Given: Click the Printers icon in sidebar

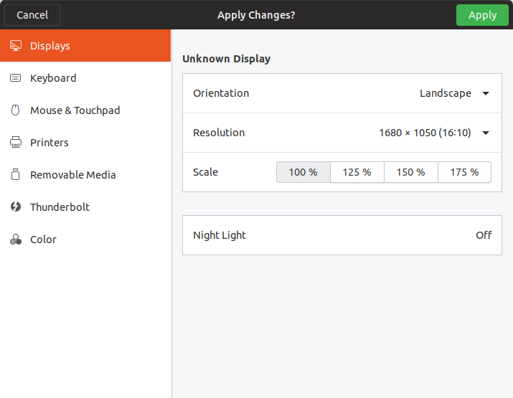Looking at the screenshot, I should (x=15, y=142).
